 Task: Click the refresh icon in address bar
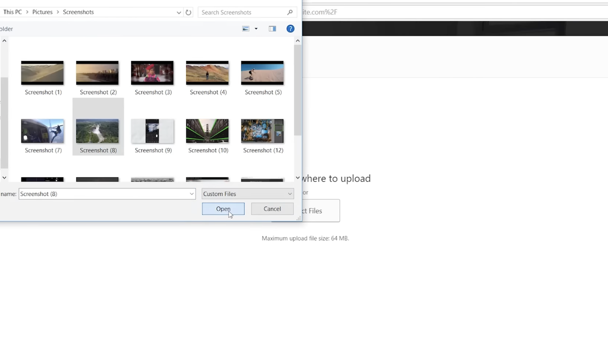188,12
